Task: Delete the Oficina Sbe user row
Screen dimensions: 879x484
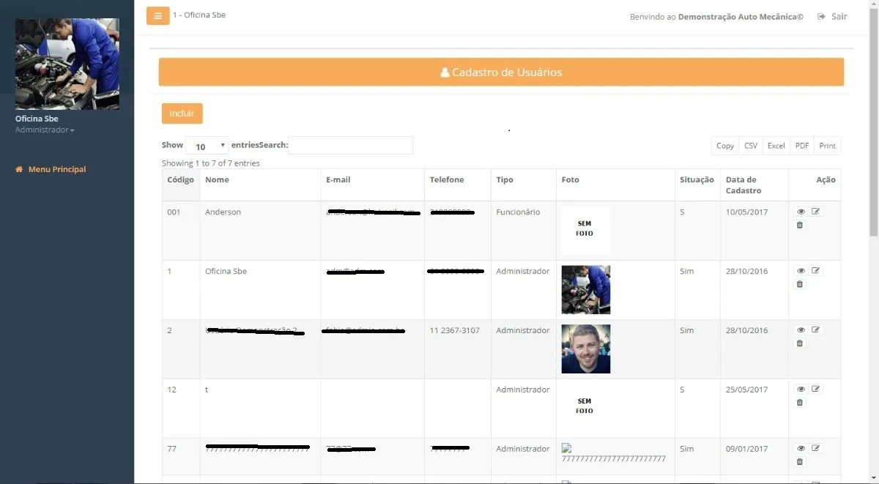Action: click(800, 284)
